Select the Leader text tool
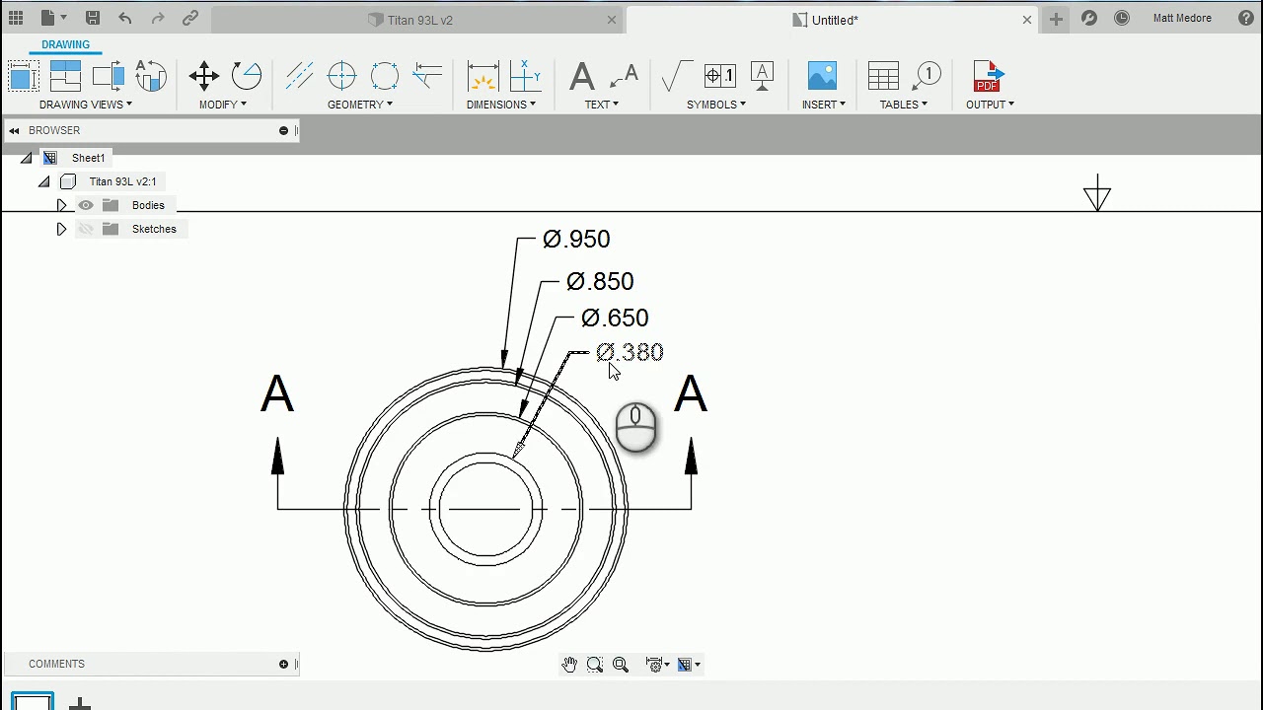The width and height of the screenshot is (1263, 710). click(625, 76)
